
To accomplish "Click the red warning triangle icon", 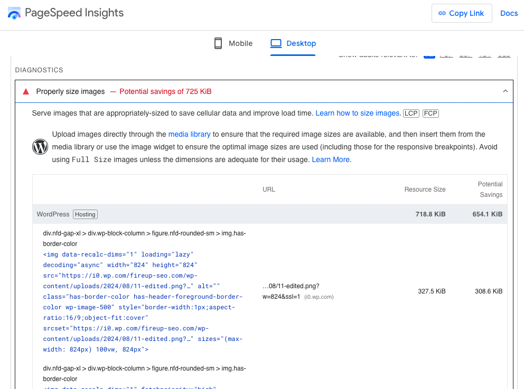I will tap(26, 91).
